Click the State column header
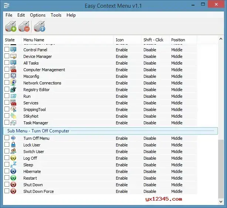Viewport: 227px width, 208px height. (12, 40)
